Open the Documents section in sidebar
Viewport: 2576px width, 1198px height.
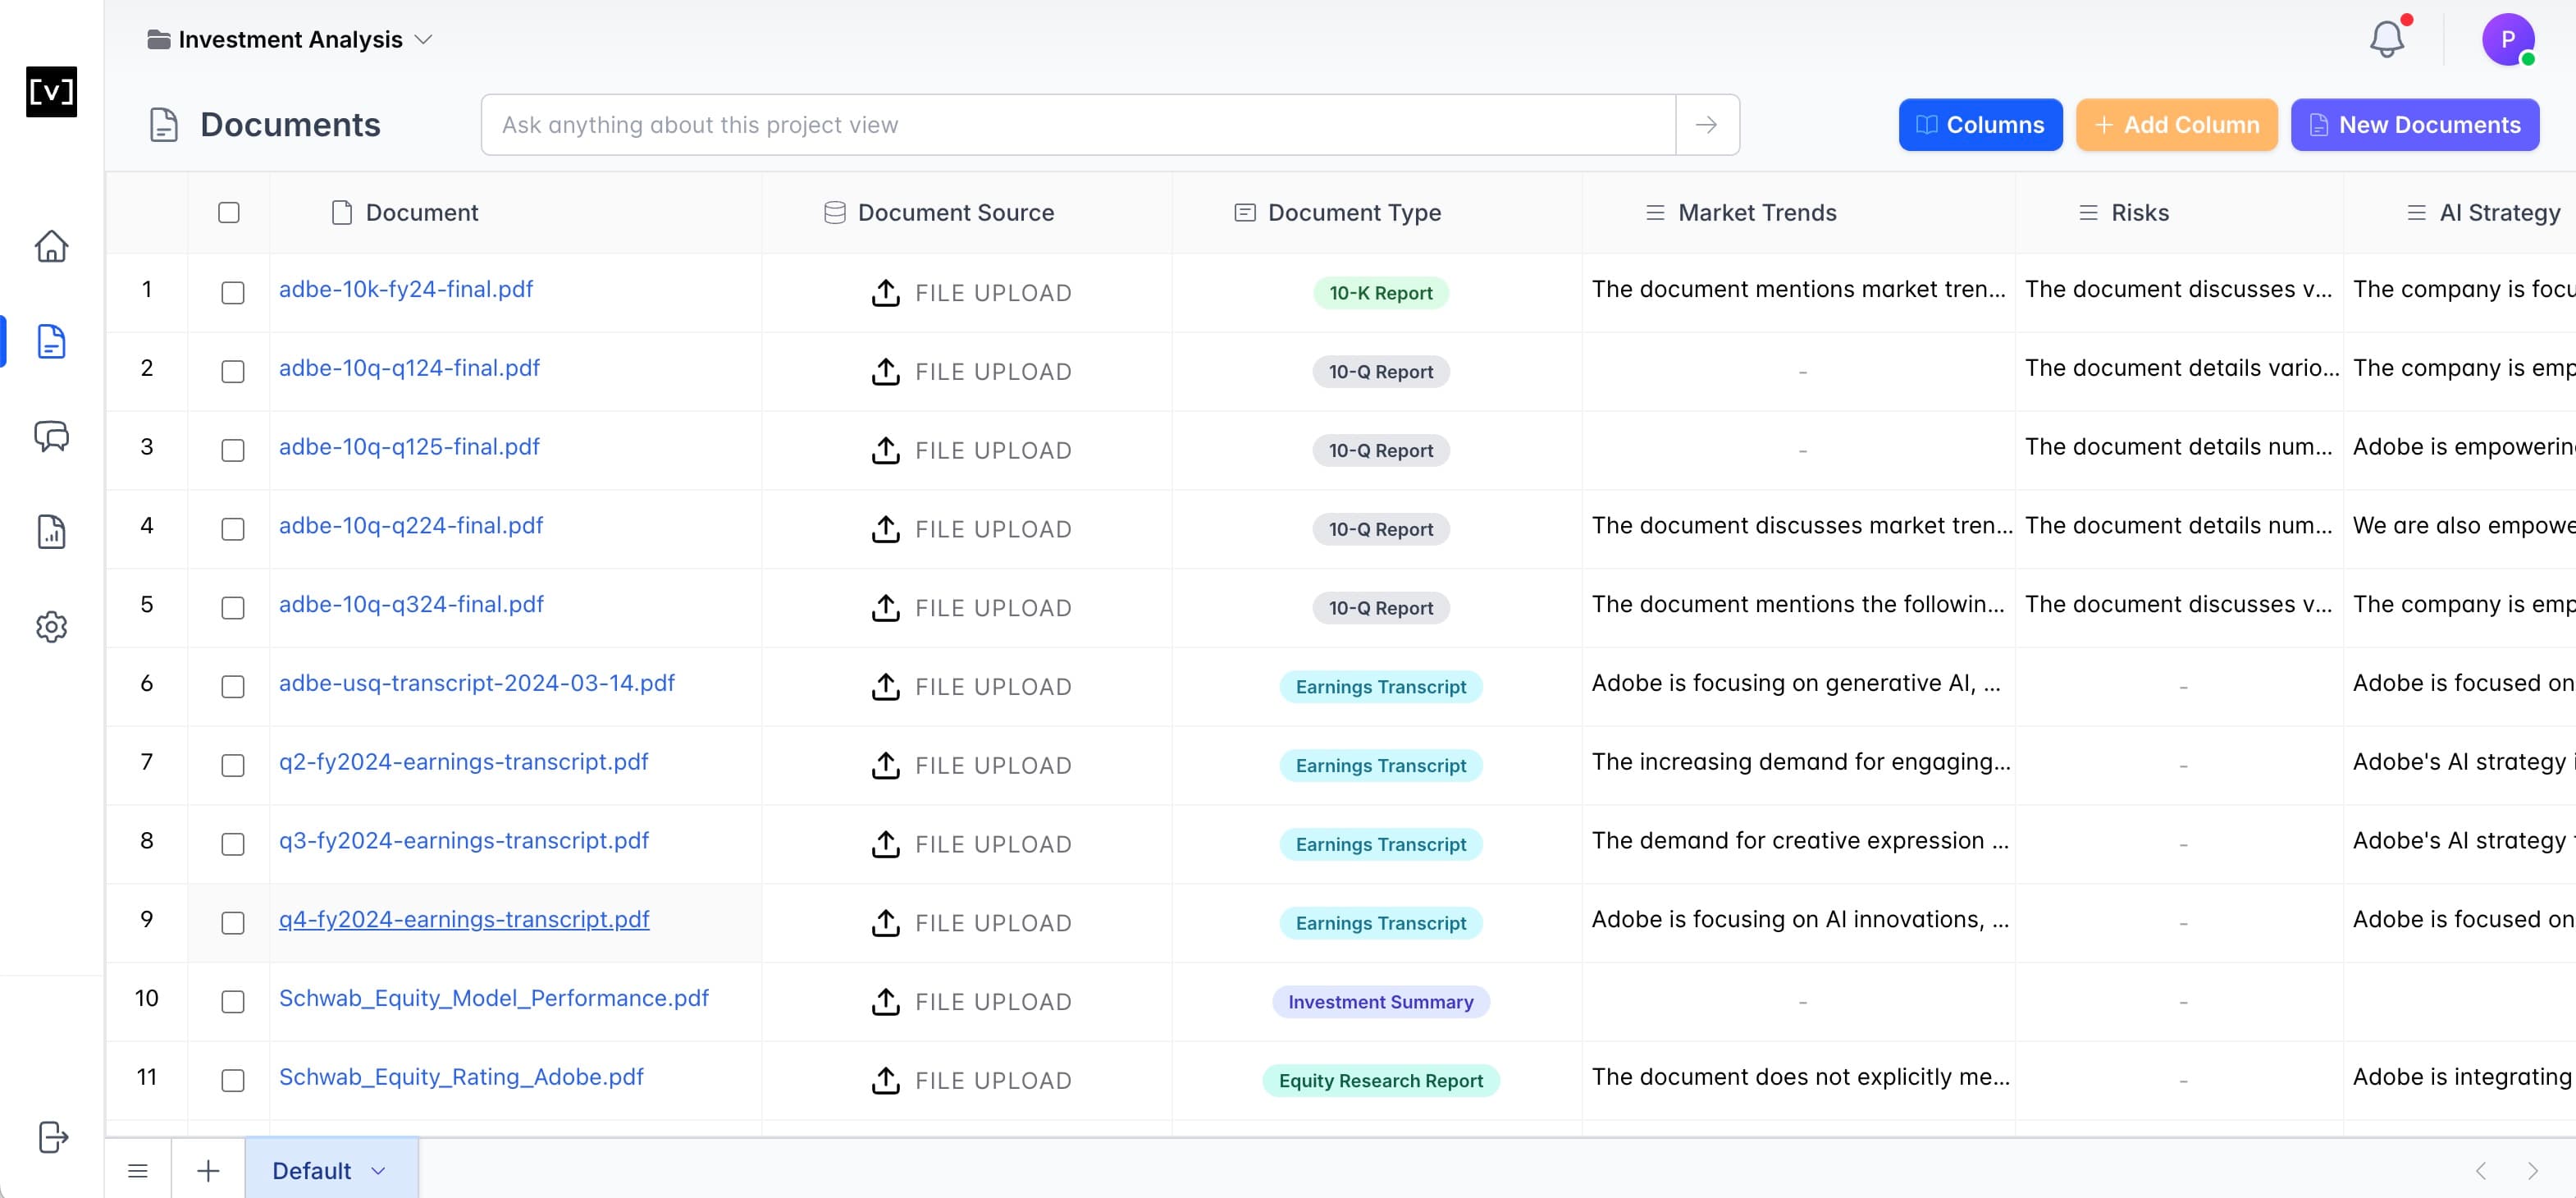[51, 341]
